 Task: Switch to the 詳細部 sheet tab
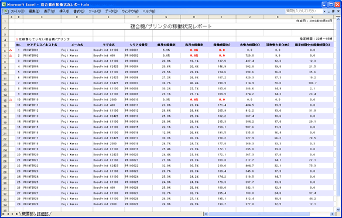coord(43,214)
